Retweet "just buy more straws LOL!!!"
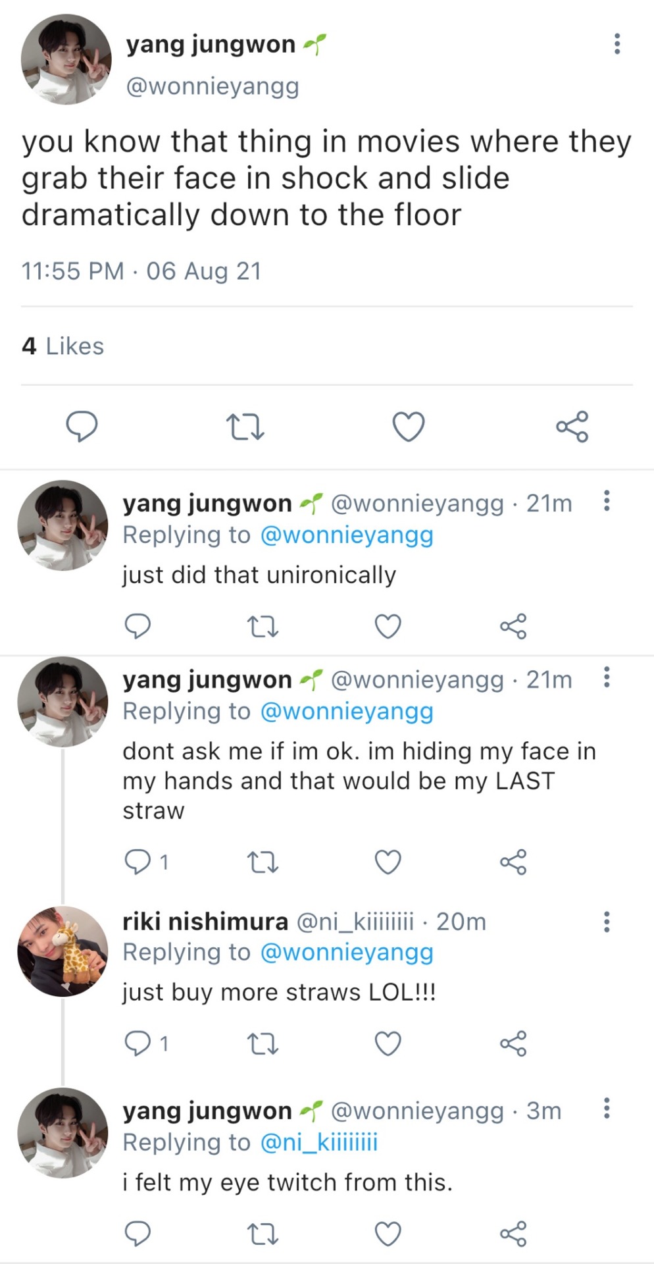Screen dimensions: 654x1264 coord(263,1044)
